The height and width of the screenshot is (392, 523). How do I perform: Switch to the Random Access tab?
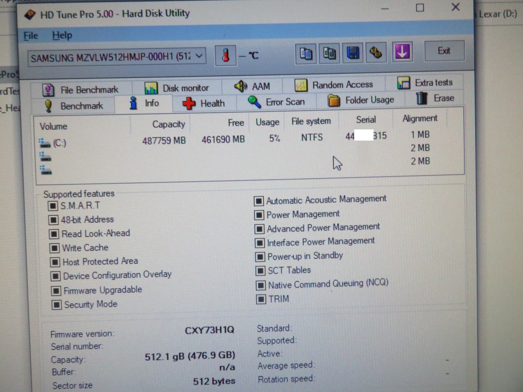pyautogui.click(x=334, y=85)
